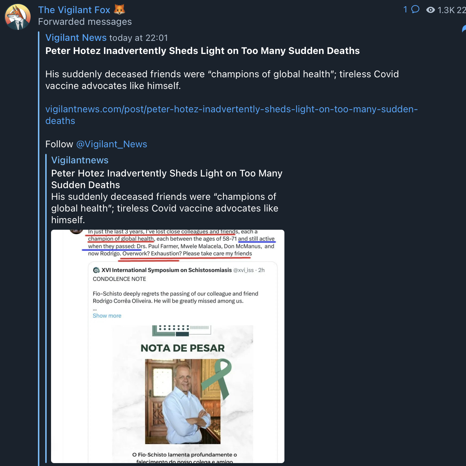466x466 pixels.
Task: Follow the @Vigilant_News mention
Action: coord(112,144)
